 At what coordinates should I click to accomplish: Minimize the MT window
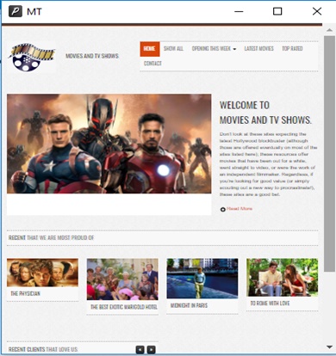point(239,11)
